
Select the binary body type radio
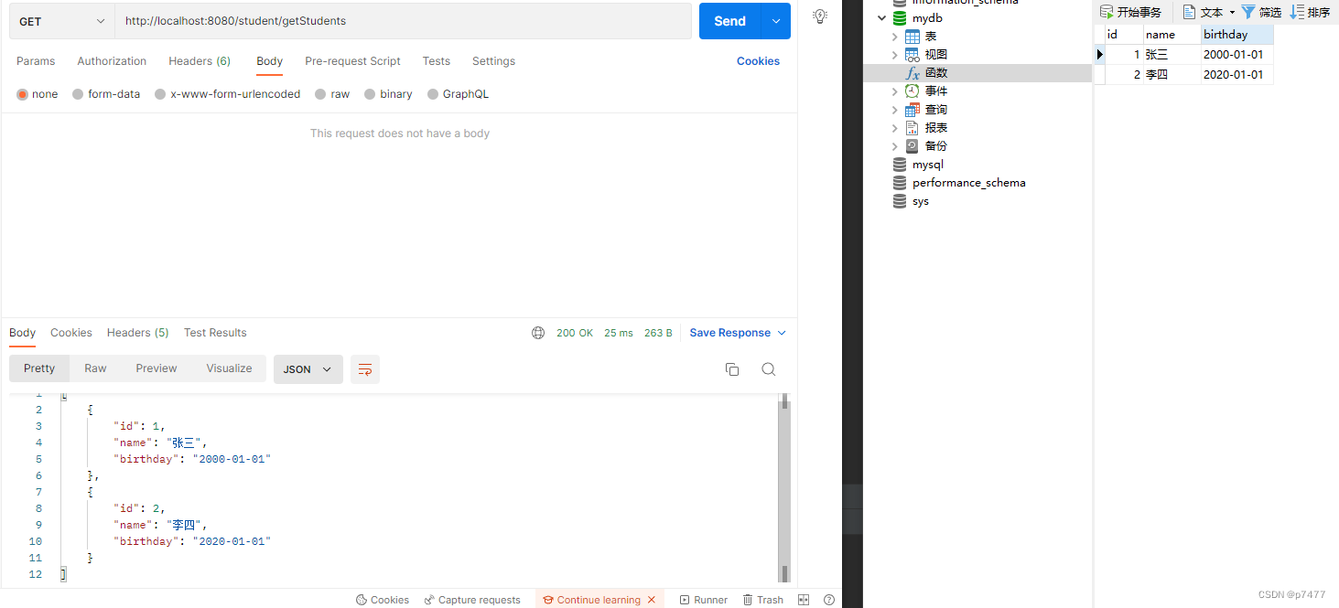click(x=370, y=94)
